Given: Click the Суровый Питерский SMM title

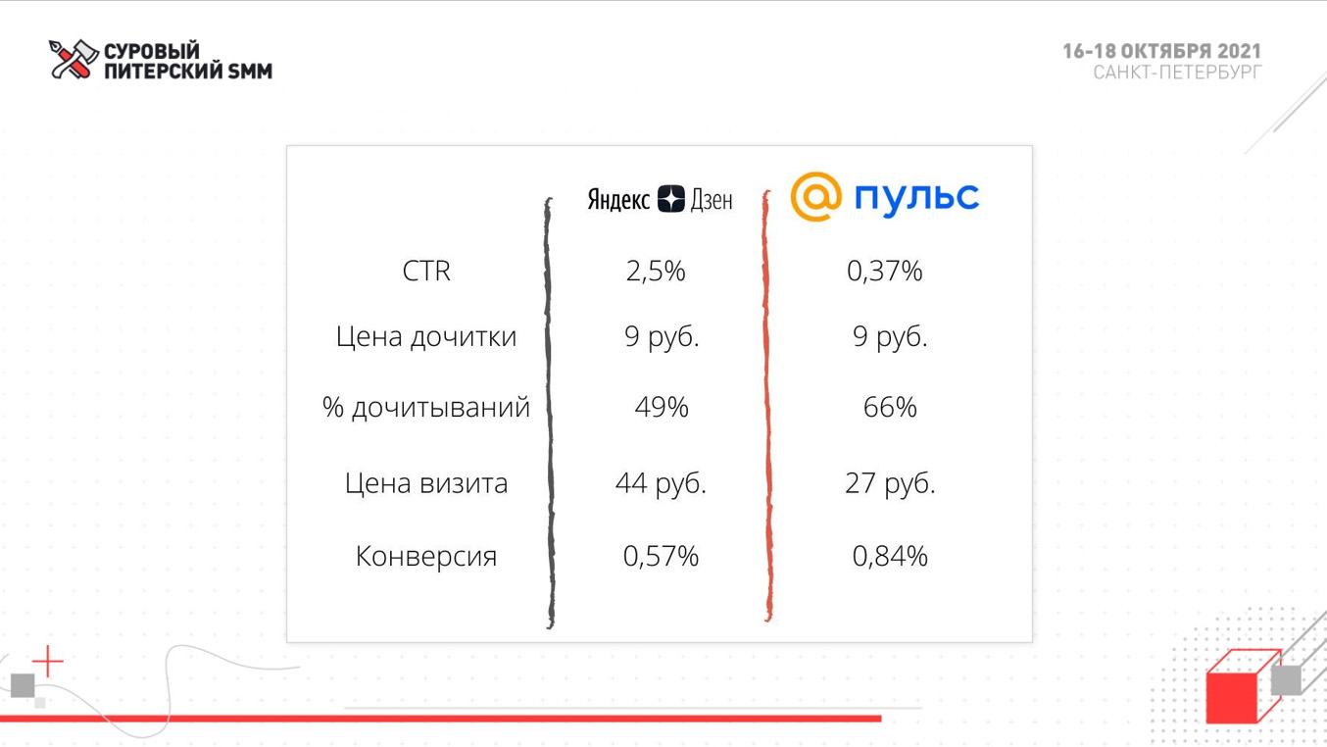Looking at the screenshot, I should [x=188, y=60].
